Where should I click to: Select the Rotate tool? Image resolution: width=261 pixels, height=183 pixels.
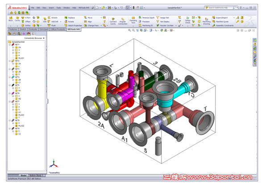pos(69,21)
